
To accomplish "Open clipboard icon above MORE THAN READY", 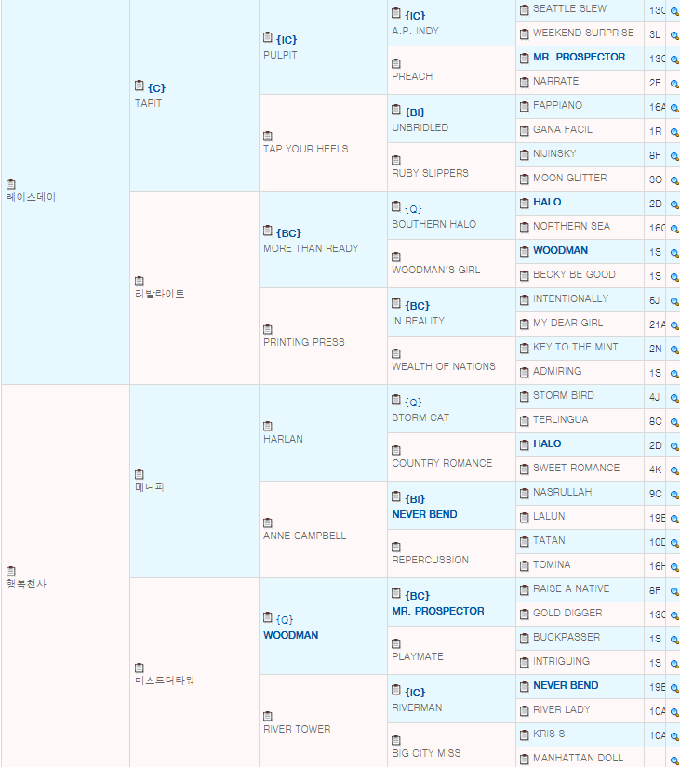I will (267, 231).
